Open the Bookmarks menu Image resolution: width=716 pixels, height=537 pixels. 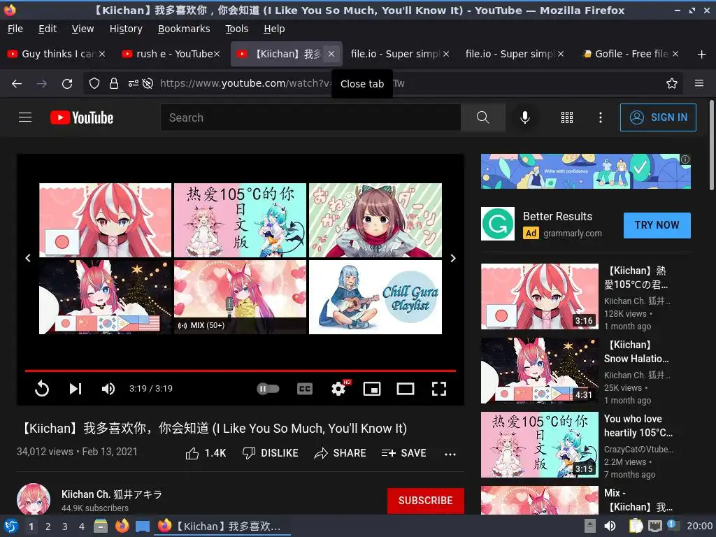tap(184, 29)
